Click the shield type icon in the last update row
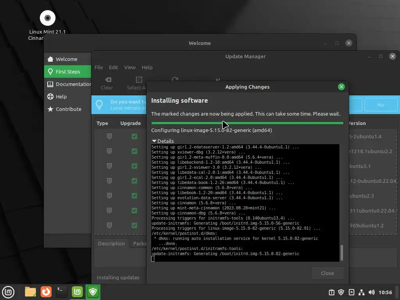Screen dimensions: 400x300 tap(109, 225)
